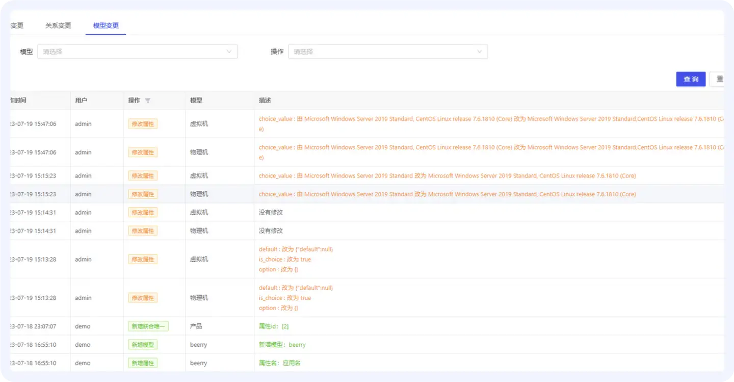Click the description '属性id: [2]'
The width and height of the screenshot is (734, 382).
pos(274,326)
